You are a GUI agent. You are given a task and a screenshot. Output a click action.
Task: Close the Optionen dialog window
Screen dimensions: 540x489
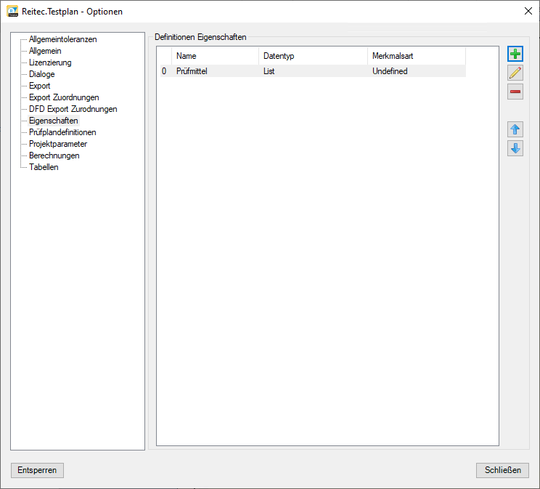527,11
